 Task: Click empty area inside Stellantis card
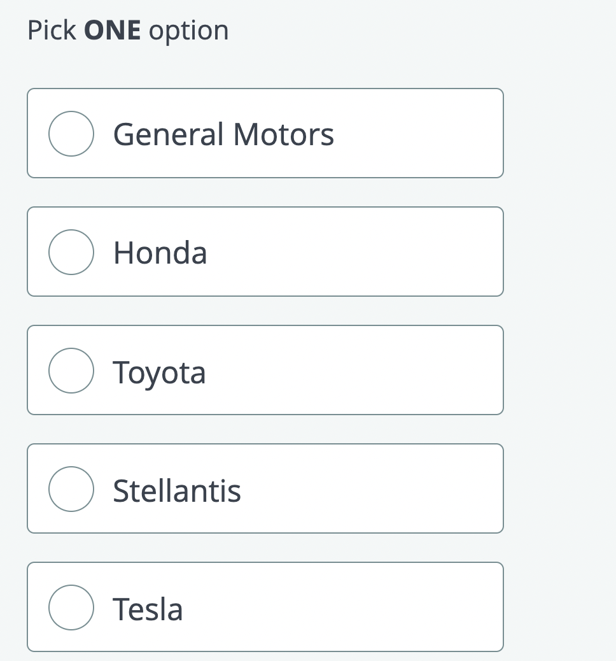click(371, 488)
